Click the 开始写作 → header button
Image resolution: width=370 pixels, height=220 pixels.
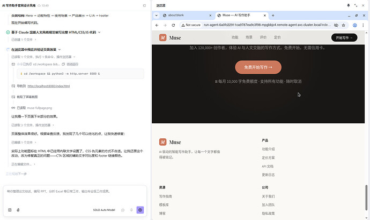344,37
